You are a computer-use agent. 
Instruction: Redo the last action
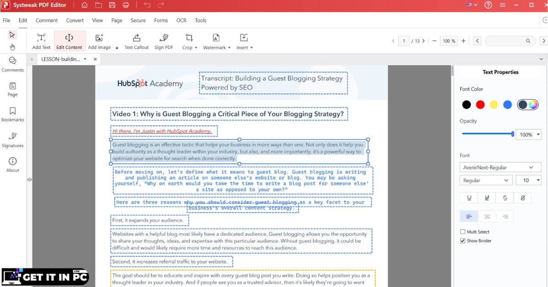point(161,5)
